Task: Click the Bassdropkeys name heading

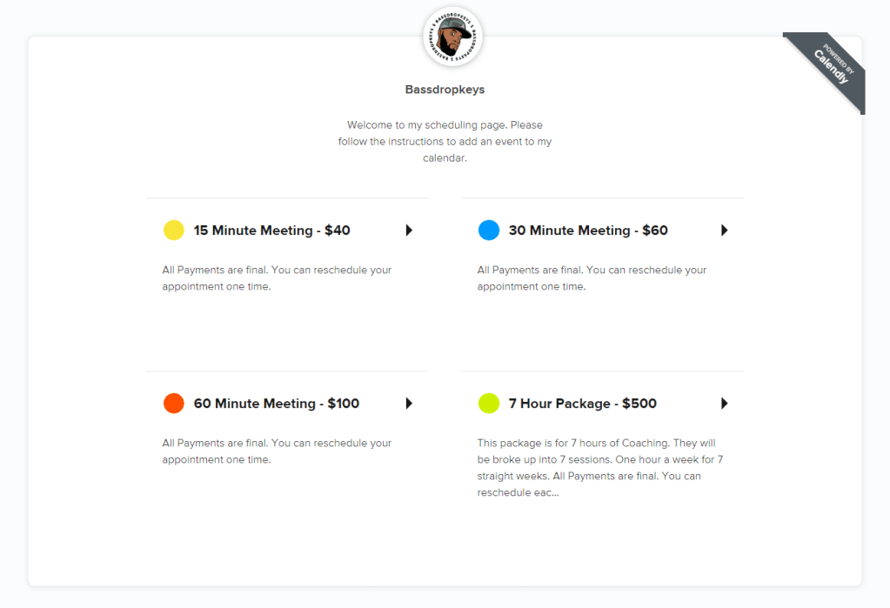Action: point(445,90)
